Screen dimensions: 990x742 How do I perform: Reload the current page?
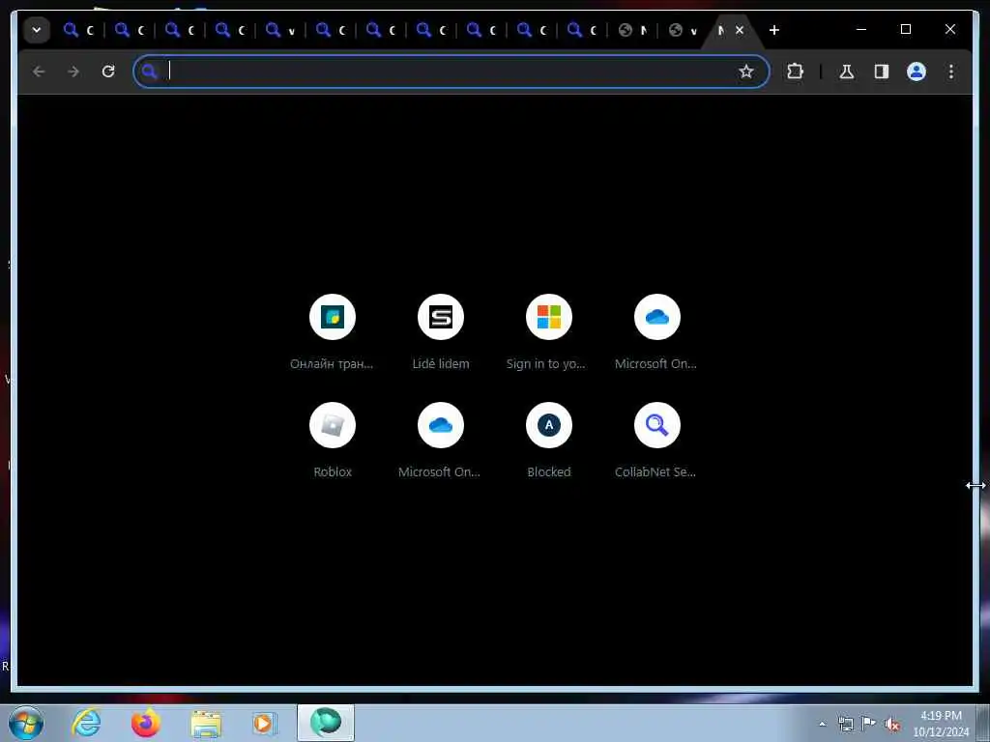pyautogui.click(x=108, y=71)
